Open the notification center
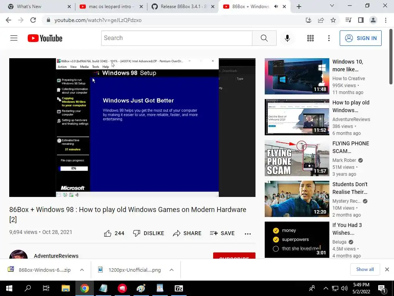Screen dimensions: 394x296 pos(382,288)
